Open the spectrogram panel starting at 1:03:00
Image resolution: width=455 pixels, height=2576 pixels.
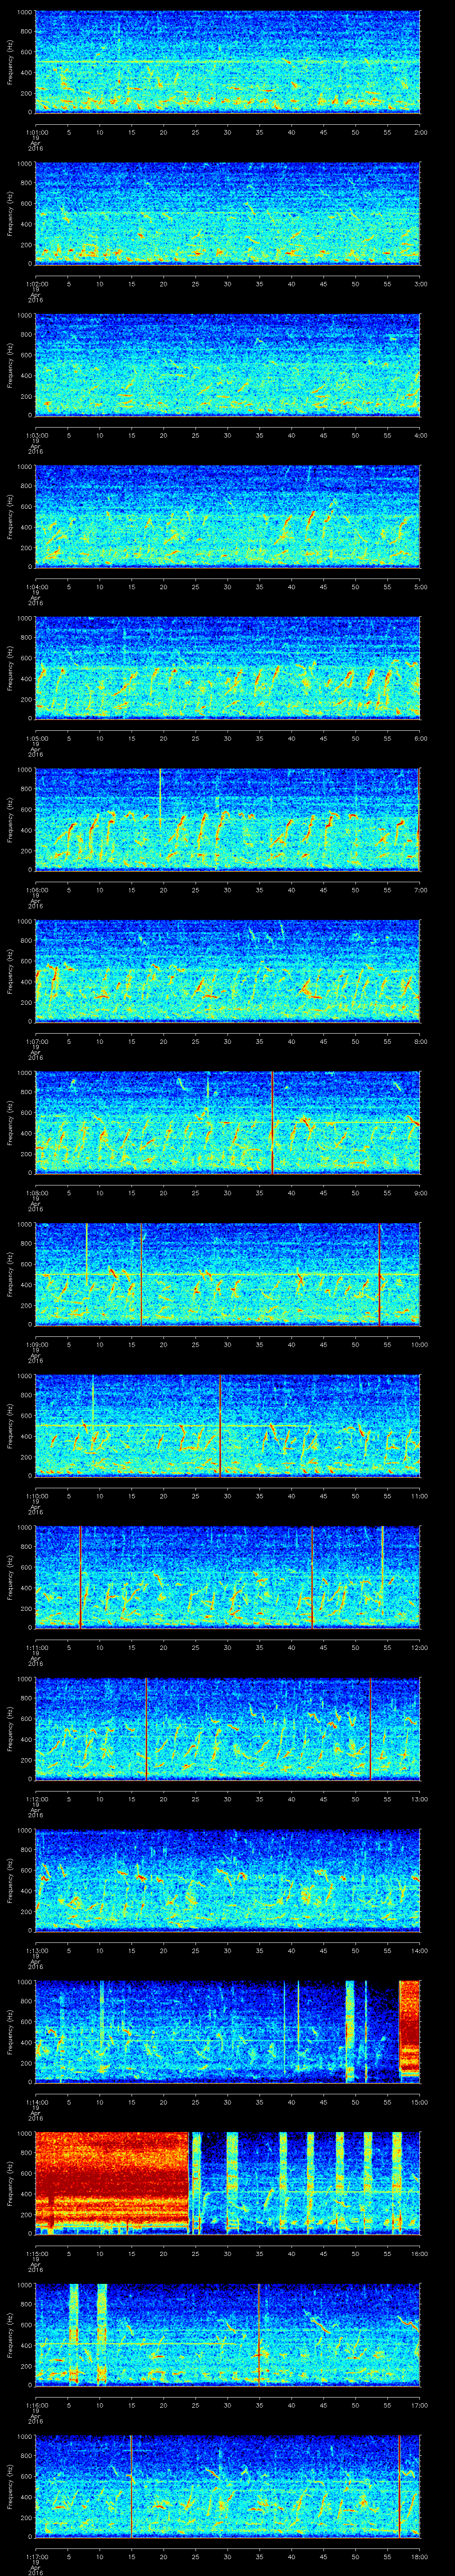coord(228,364)
